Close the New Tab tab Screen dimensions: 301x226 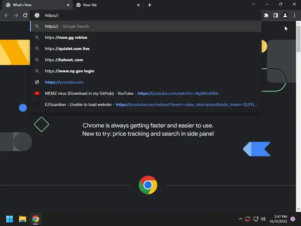click(x=138, y=5)
